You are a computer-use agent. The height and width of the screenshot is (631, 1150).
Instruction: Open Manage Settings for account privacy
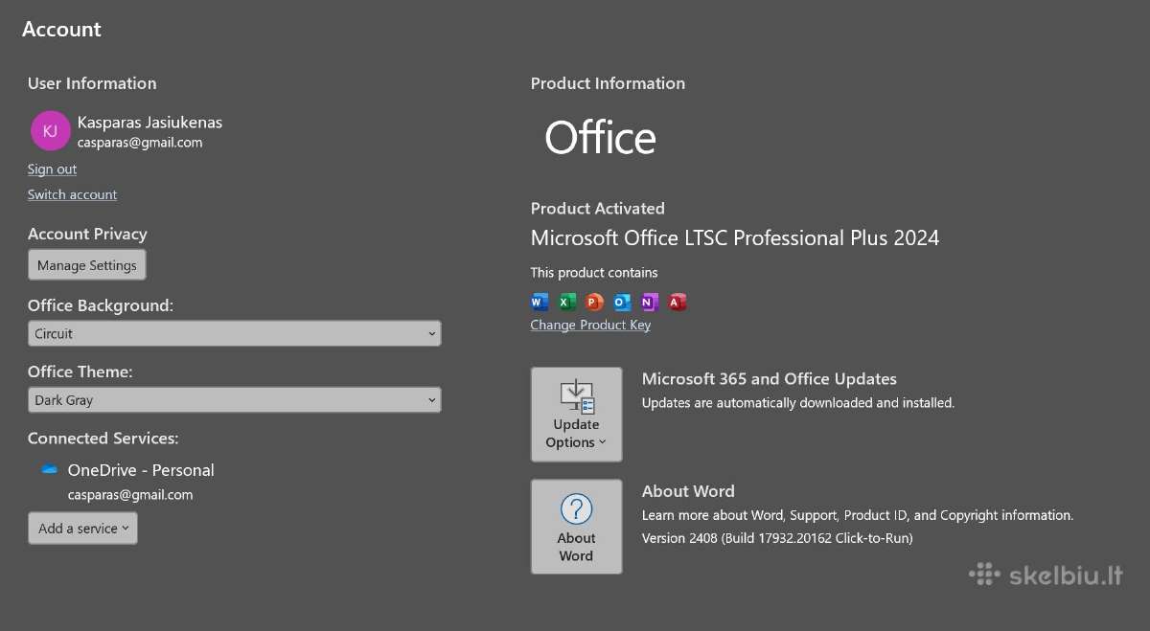click(x=87, y=265)
